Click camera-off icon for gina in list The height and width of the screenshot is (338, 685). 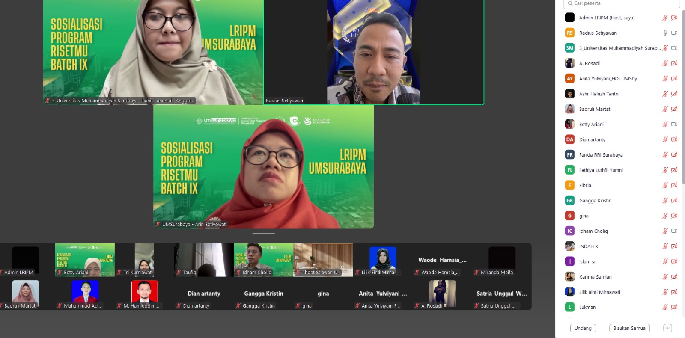click(x=674, y=216)
